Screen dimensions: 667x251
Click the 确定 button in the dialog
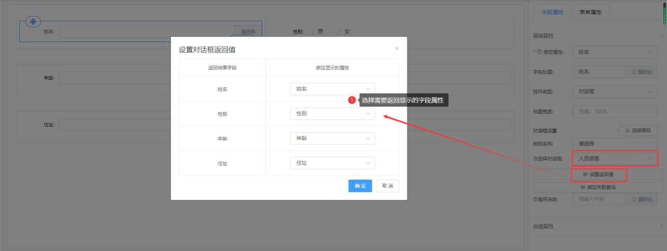[360, 186]
